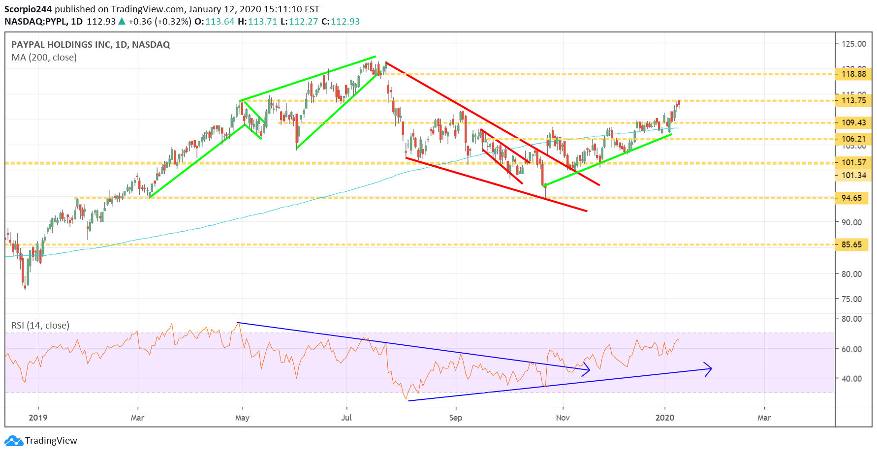Click the Scorpio244 author name
Image resolution: width=877 pixels, height=454 pixels.
28,9
